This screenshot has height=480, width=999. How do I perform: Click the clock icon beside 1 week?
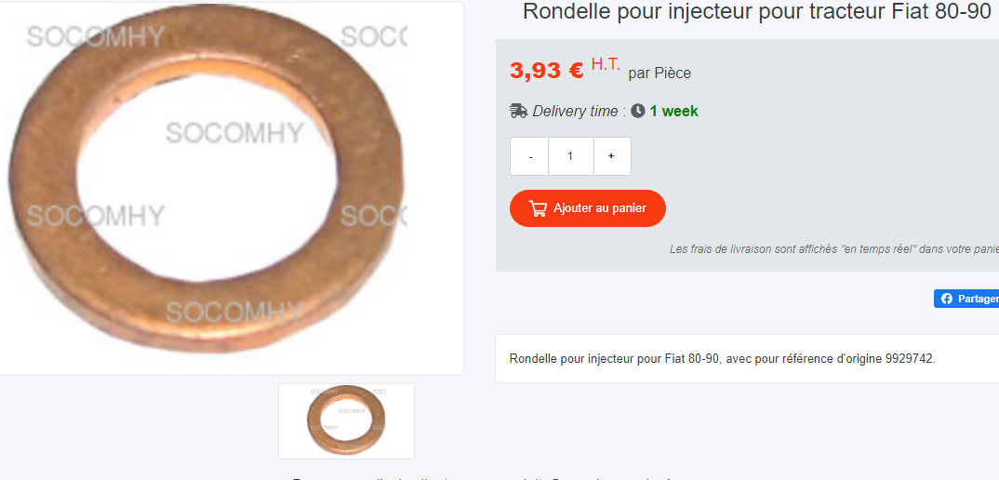click(638, 111)
